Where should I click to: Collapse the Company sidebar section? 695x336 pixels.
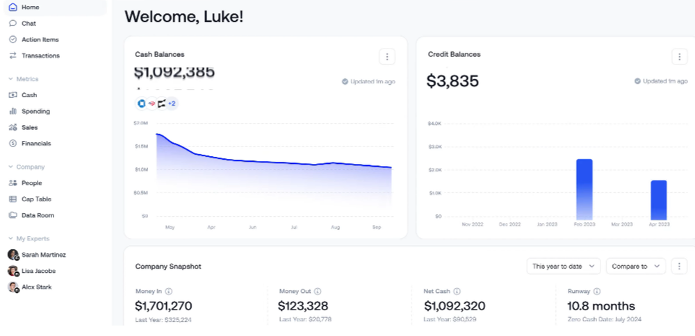point(11,167)
